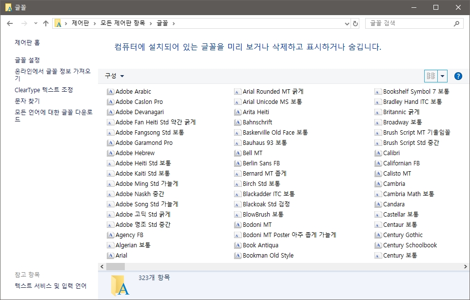Select the Algerian 보통 font icon
This screenshot has height=300, width=470.
pyautogui.click(x=111, y=245)
